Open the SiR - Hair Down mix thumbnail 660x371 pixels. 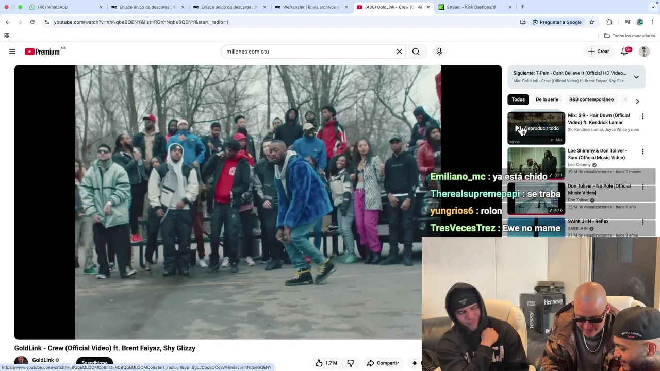click(536, 128)
